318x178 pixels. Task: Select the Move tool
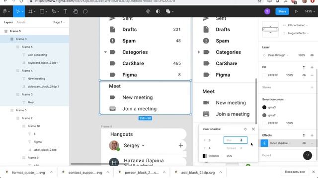pos(18,11)
